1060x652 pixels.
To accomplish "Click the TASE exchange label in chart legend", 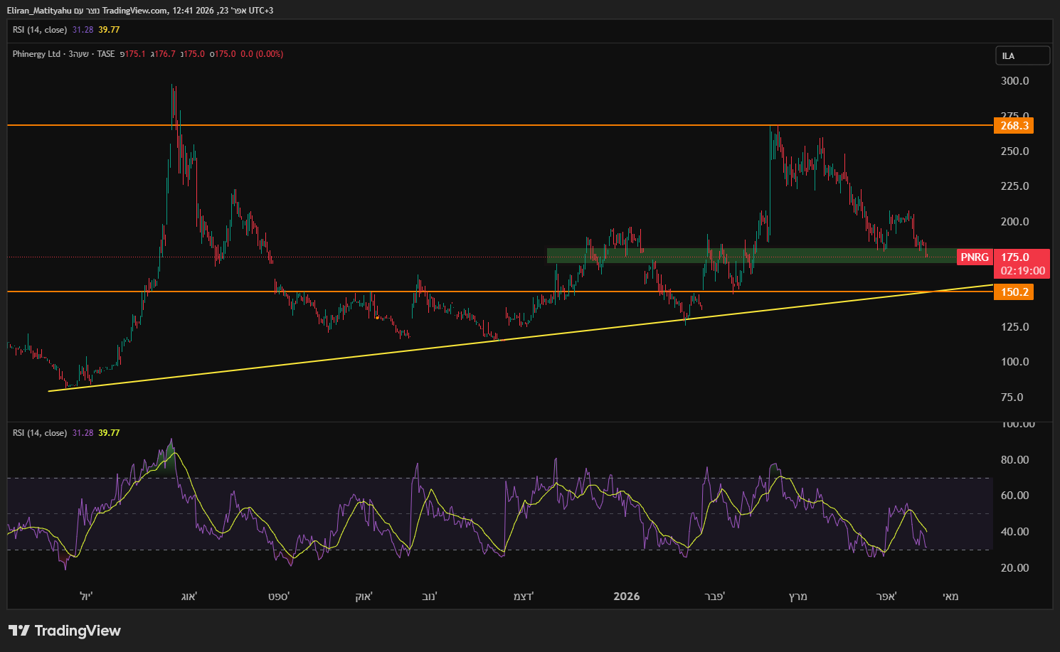I will click(x=106, y=54).
